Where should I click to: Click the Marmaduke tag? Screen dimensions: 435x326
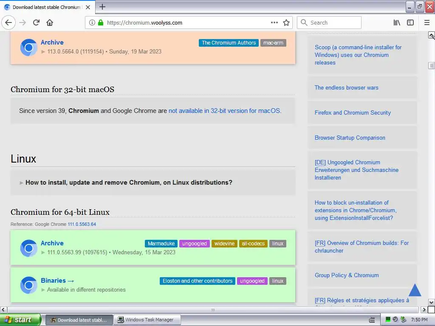[161, 243]
